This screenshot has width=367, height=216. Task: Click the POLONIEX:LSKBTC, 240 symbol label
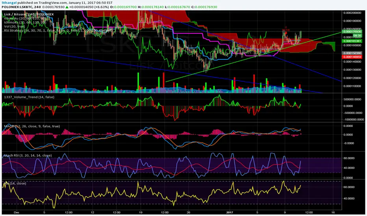(x=21, y=7)
